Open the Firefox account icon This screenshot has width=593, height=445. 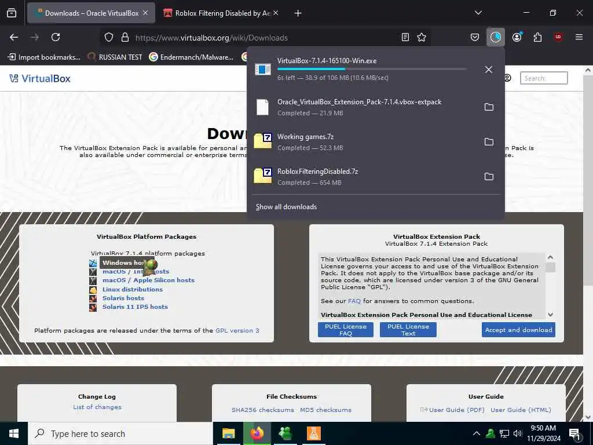pos(517,37)
